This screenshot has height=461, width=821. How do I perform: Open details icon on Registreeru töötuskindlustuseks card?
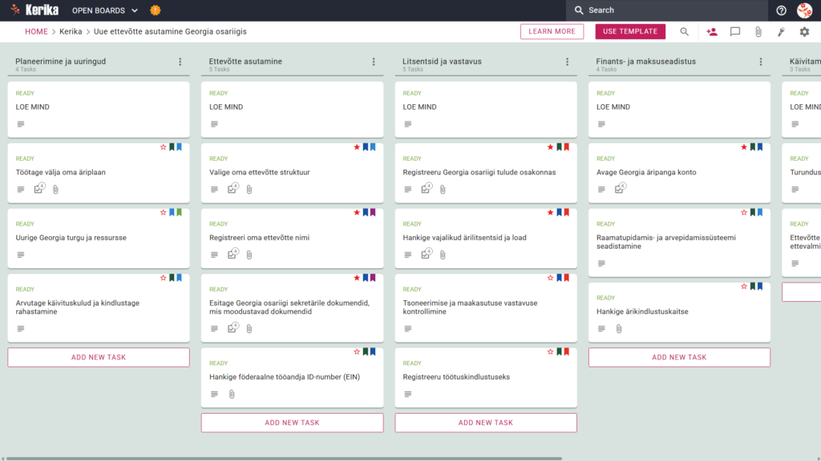(408, 394)
